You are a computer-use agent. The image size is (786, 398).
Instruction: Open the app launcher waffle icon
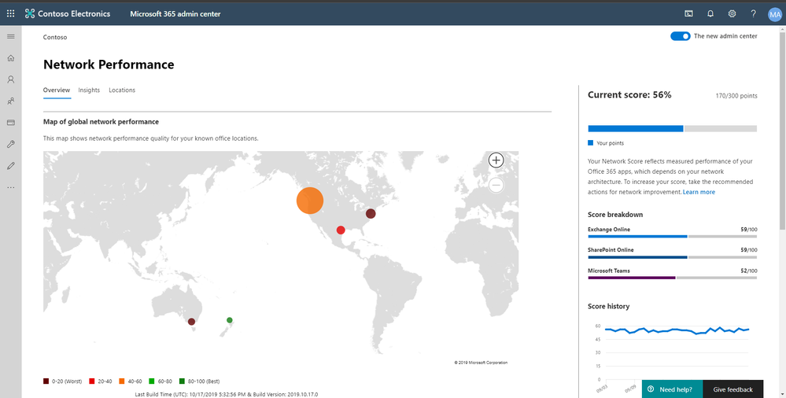(10, 13)
